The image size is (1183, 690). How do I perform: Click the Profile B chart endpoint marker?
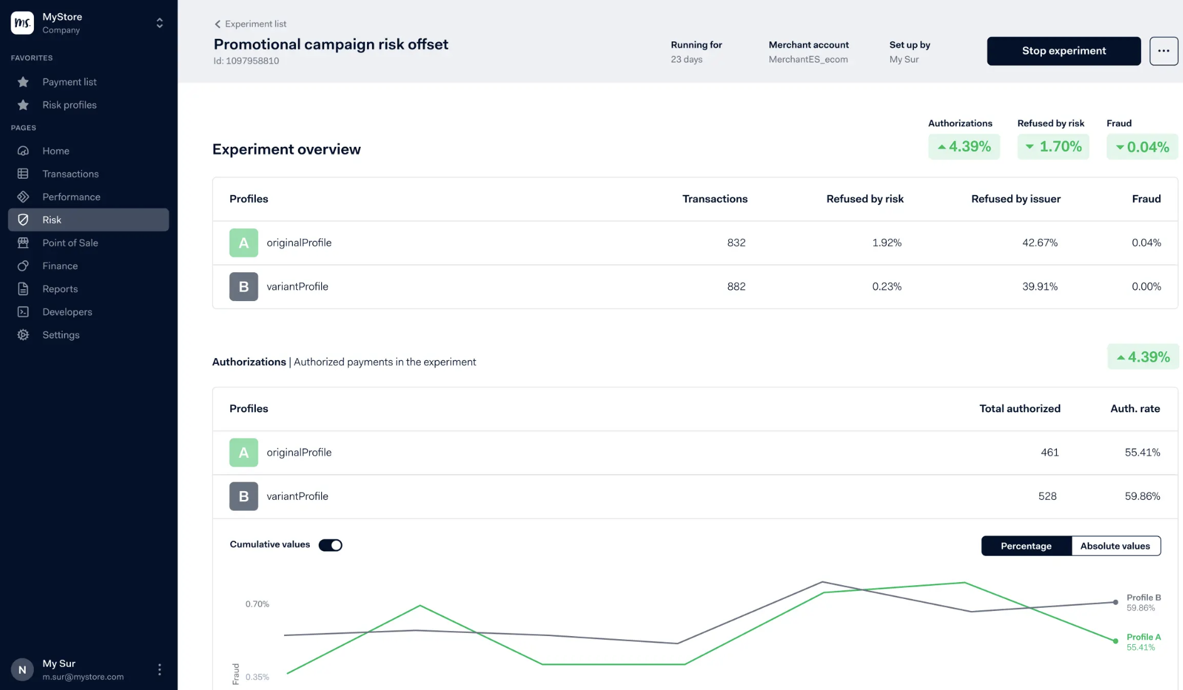1115,602
